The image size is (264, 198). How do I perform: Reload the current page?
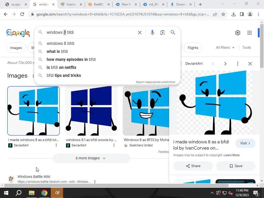(22, 14)
